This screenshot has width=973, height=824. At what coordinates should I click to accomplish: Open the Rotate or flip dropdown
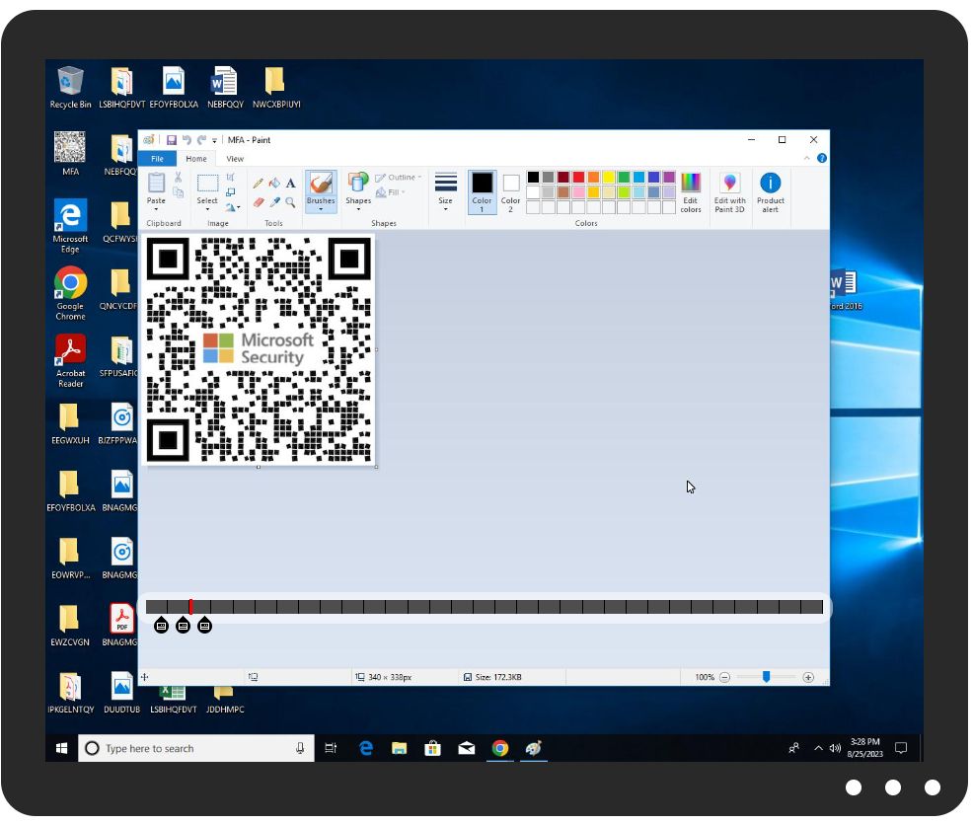coord(233,207)
